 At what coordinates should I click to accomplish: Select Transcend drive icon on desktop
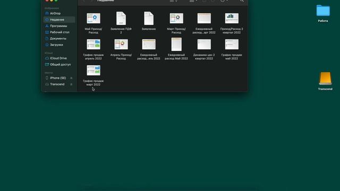(325, 79)
